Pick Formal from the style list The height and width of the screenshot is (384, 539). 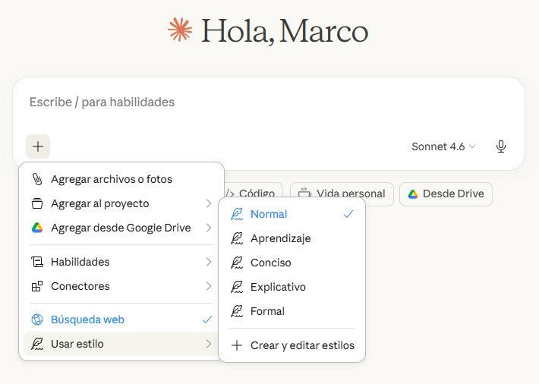point(267,311)
